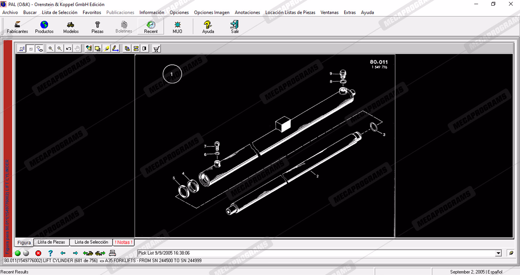Click the red X cancel icon
This screenshot has width=520, height=275.
[38, 253]
